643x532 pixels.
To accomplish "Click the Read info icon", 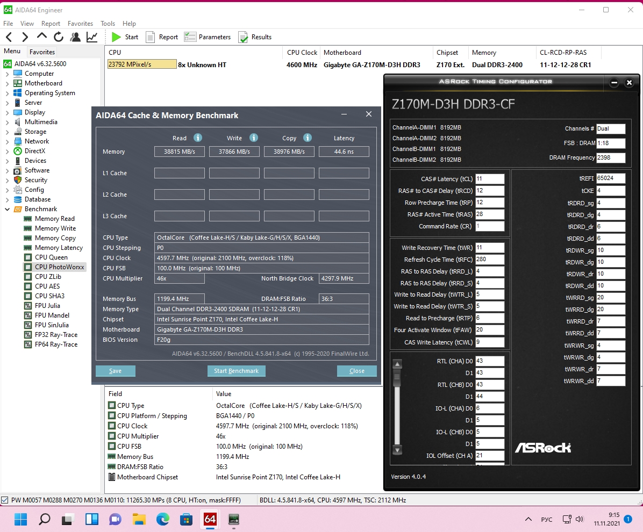I will pyautogui.click(x=198, y=138).
